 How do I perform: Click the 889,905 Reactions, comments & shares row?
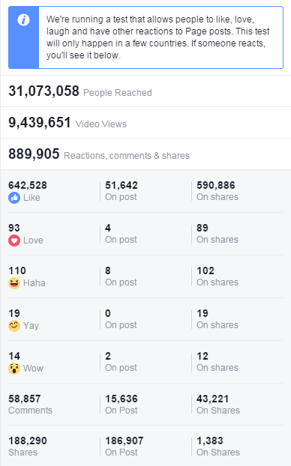coord(145,154)
